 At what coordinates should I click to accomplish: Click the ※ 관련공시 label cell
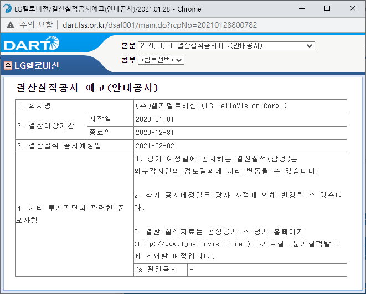pos(161,270)
